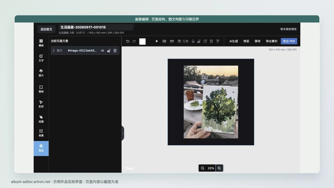Toggle the lock icon in the top toolbar

coord(199,41)
